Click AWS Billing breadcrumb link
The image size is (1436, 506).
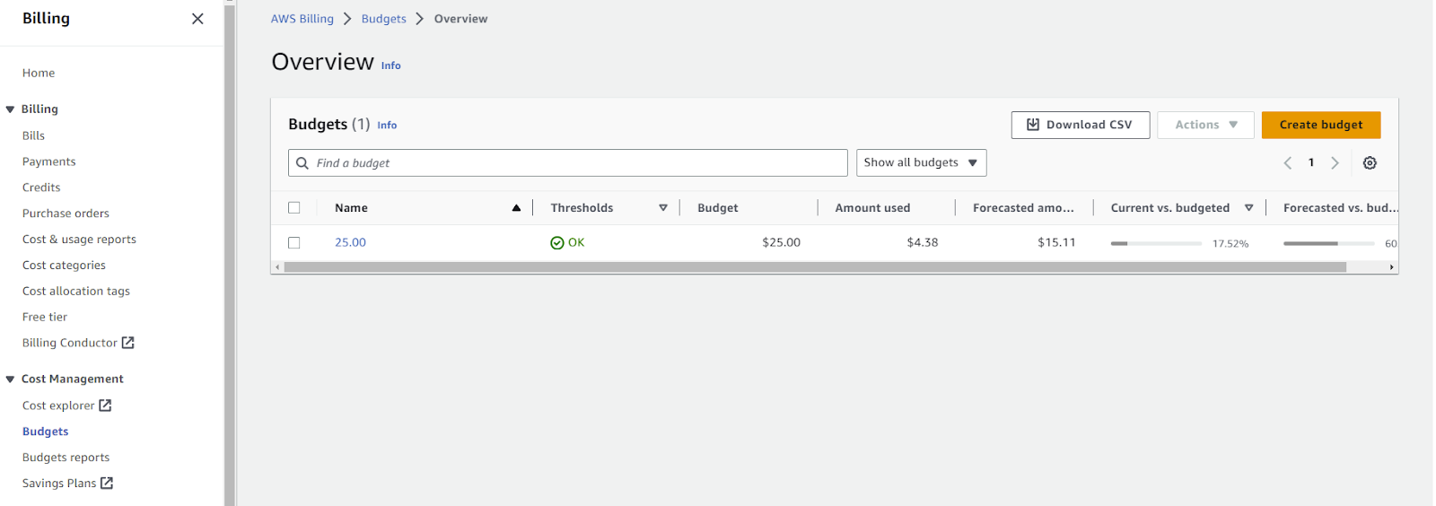(302, 19)
